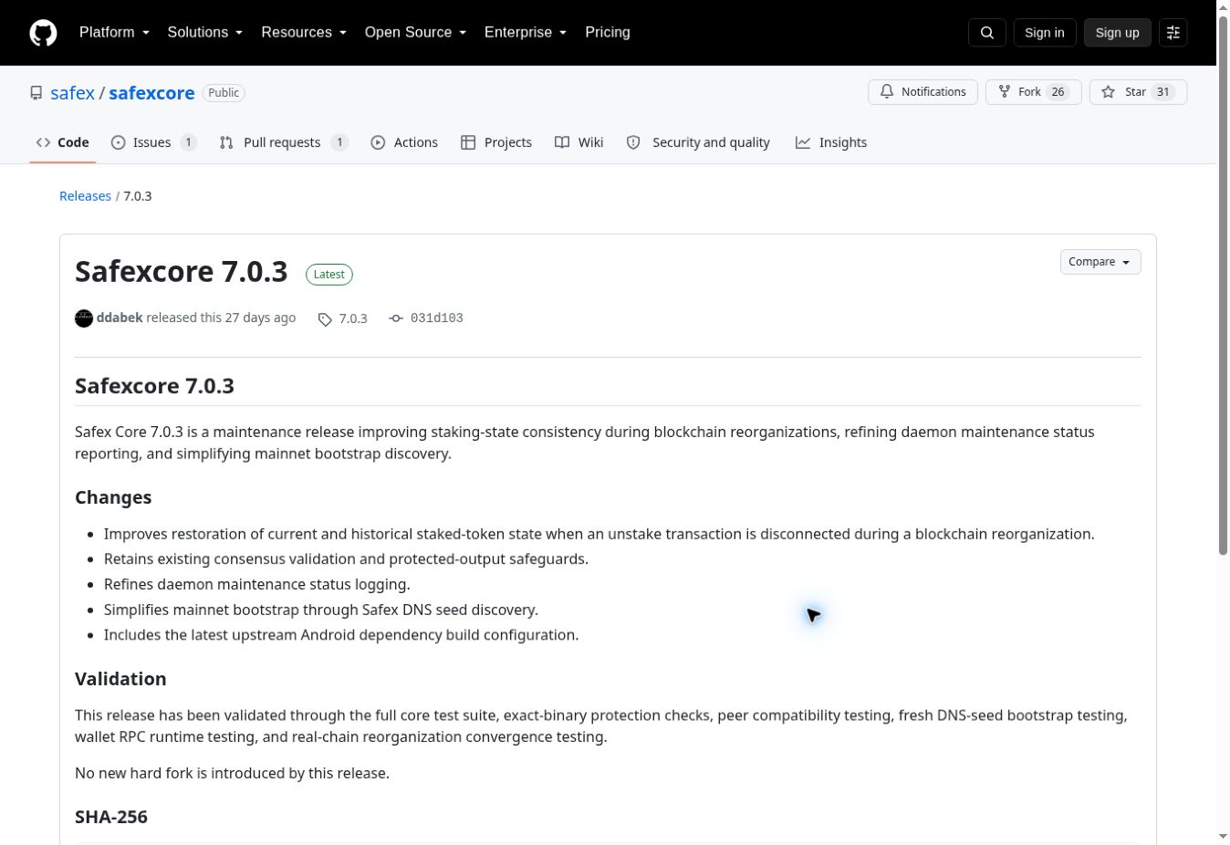The image size is (1230, 845).
Task: Click the page vertical scrollbar thumb
Action: [1223, 284]
